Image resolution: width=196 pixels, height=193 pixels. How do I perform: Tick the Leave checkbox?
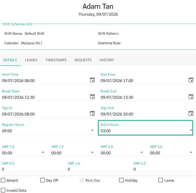tap(161, 180)
